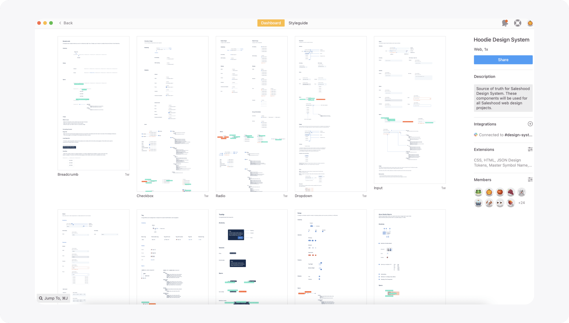Viewport: 569px width, 323px height.
Task: Click the Share button
Action: point(503,60)
